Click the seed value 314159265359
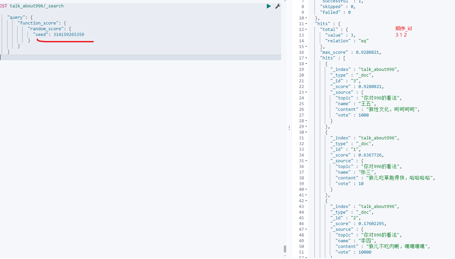455x259 pixels. click(69, 35)
